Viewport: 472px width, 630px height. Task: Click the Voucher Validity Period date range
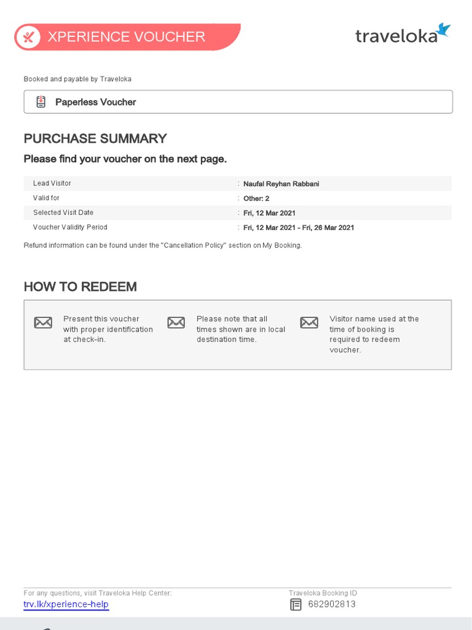click(x=299, y=228)
